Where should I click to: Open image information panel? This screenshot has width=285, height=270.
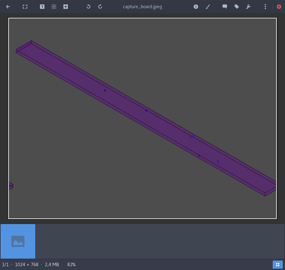pyautogui.click(x=196, y=7)
